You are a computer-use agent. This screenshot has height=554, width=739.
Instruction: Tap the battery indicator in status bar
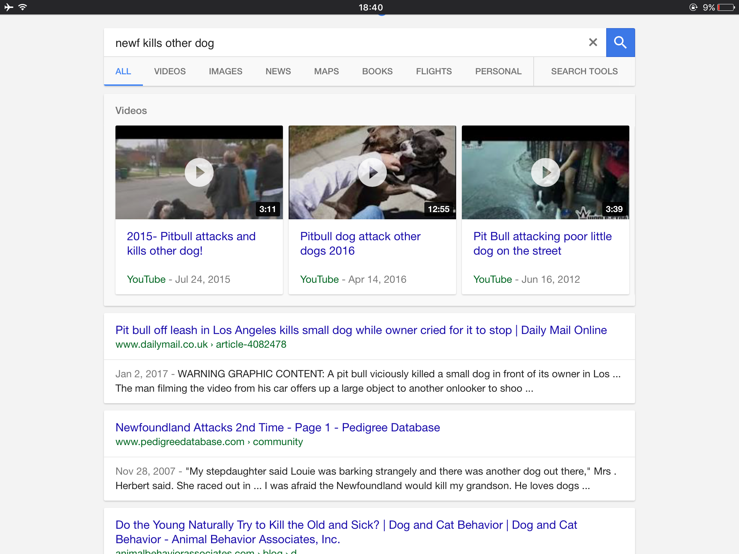click(726, 7)
